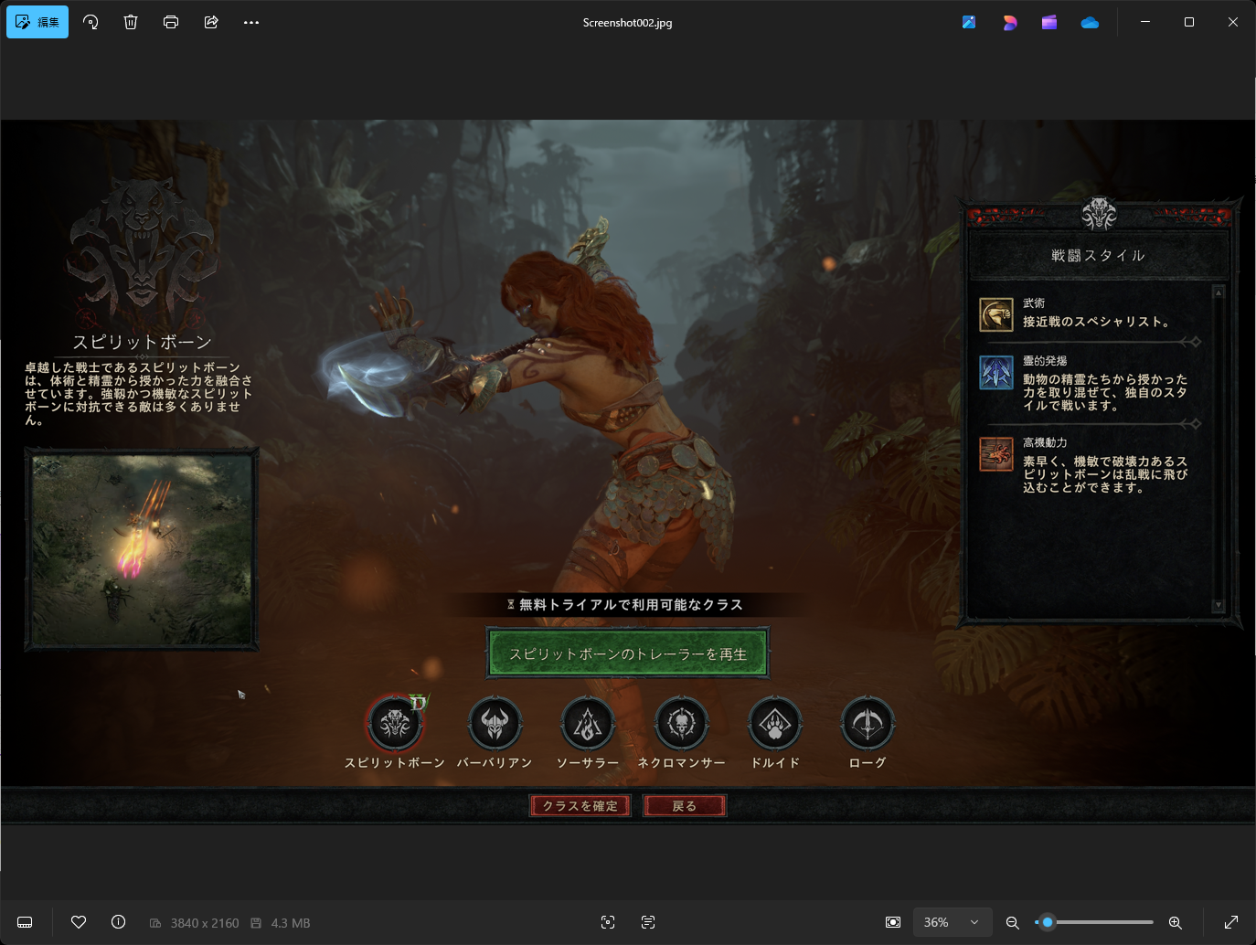Zoom in with the plus magnifier
Screen dimensions: 1256x945
point(1176,922)
